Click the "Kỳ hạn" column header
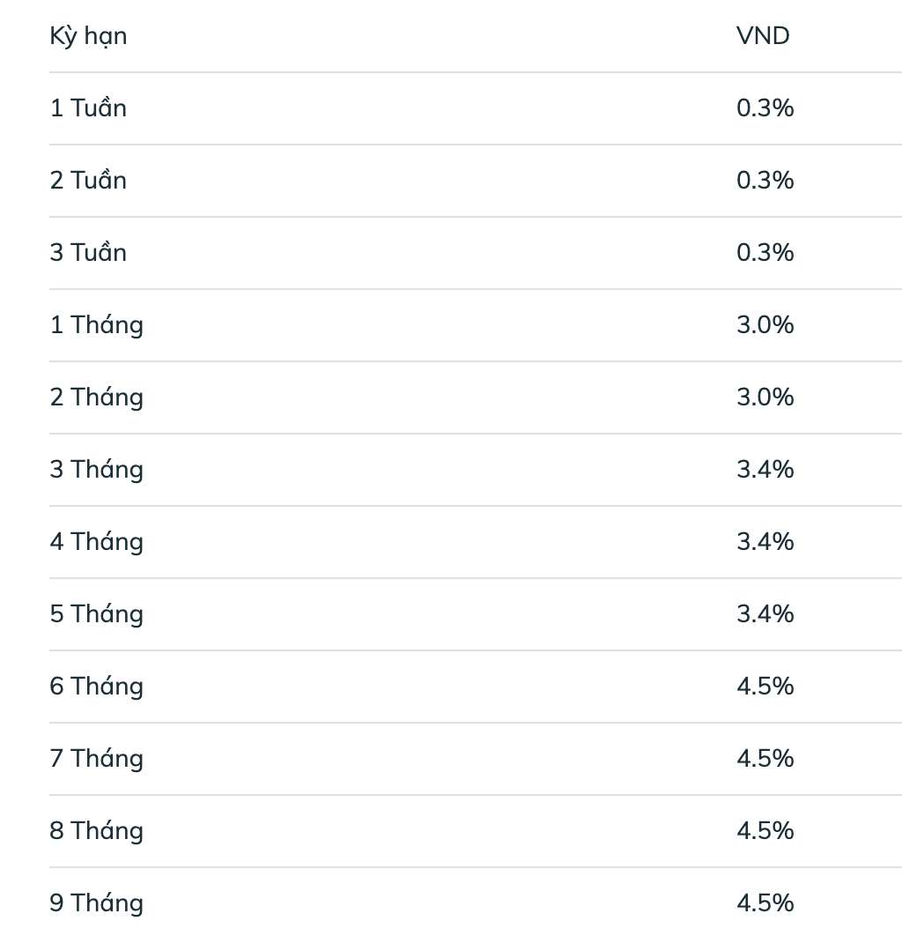Screen dimensions: 902x936 click(88, 36)
